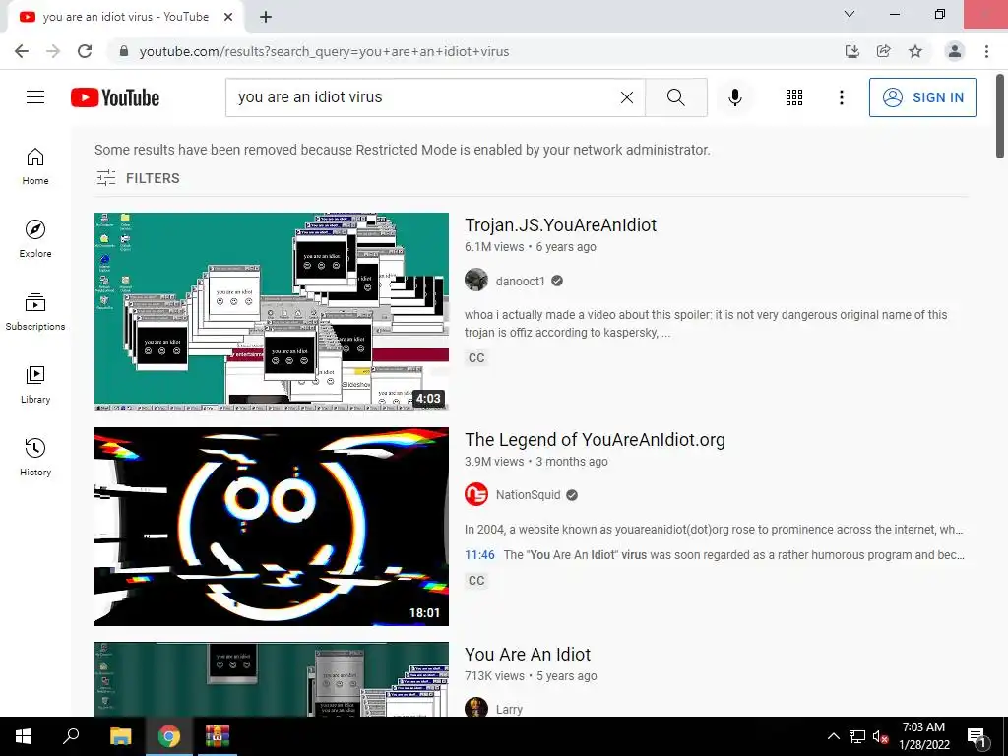The width and height of the screenshot is (1008, 756).
Task: Open NationSquid channel name link
Action: point(528,495)
